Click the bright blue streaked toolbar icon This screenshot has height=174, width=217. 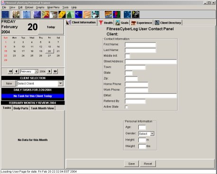pyautogui.click(x=79, y=15)
